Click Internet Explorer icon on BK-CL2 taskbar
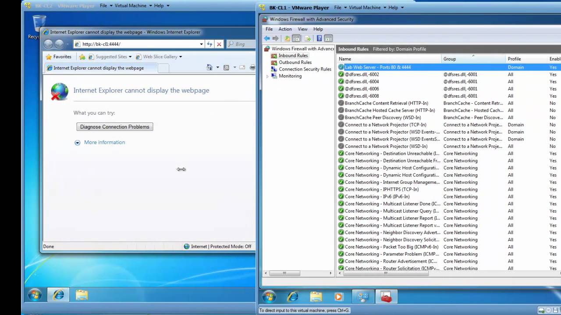Viewport: 561px width, 315px height. (58, 295)
